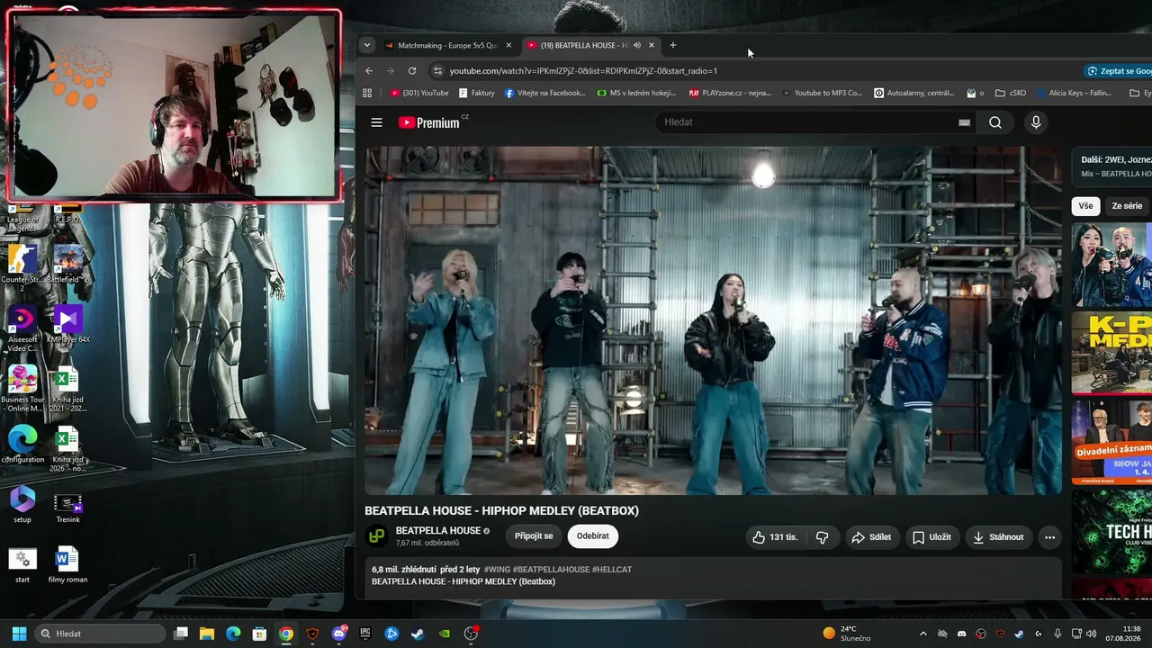Image resolution: width=1152 pixels, height=648 pixels.
Task: Open the Trenink video file on desktop
Action: (67, 508)
